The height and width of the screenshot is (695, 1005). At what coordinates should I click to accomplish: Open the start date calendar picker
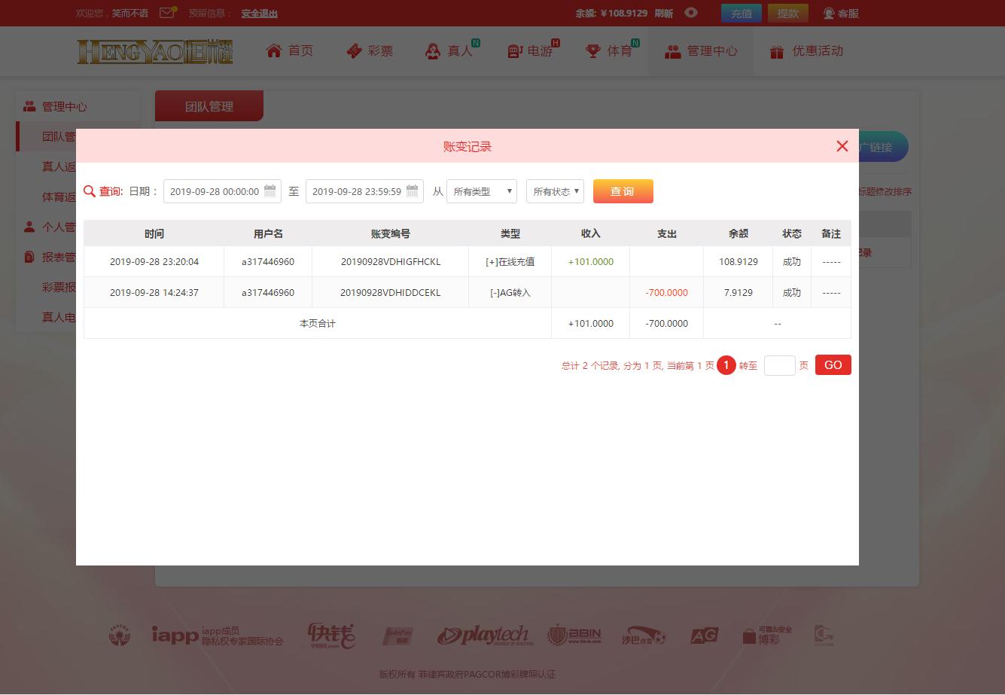pos(270,191)
